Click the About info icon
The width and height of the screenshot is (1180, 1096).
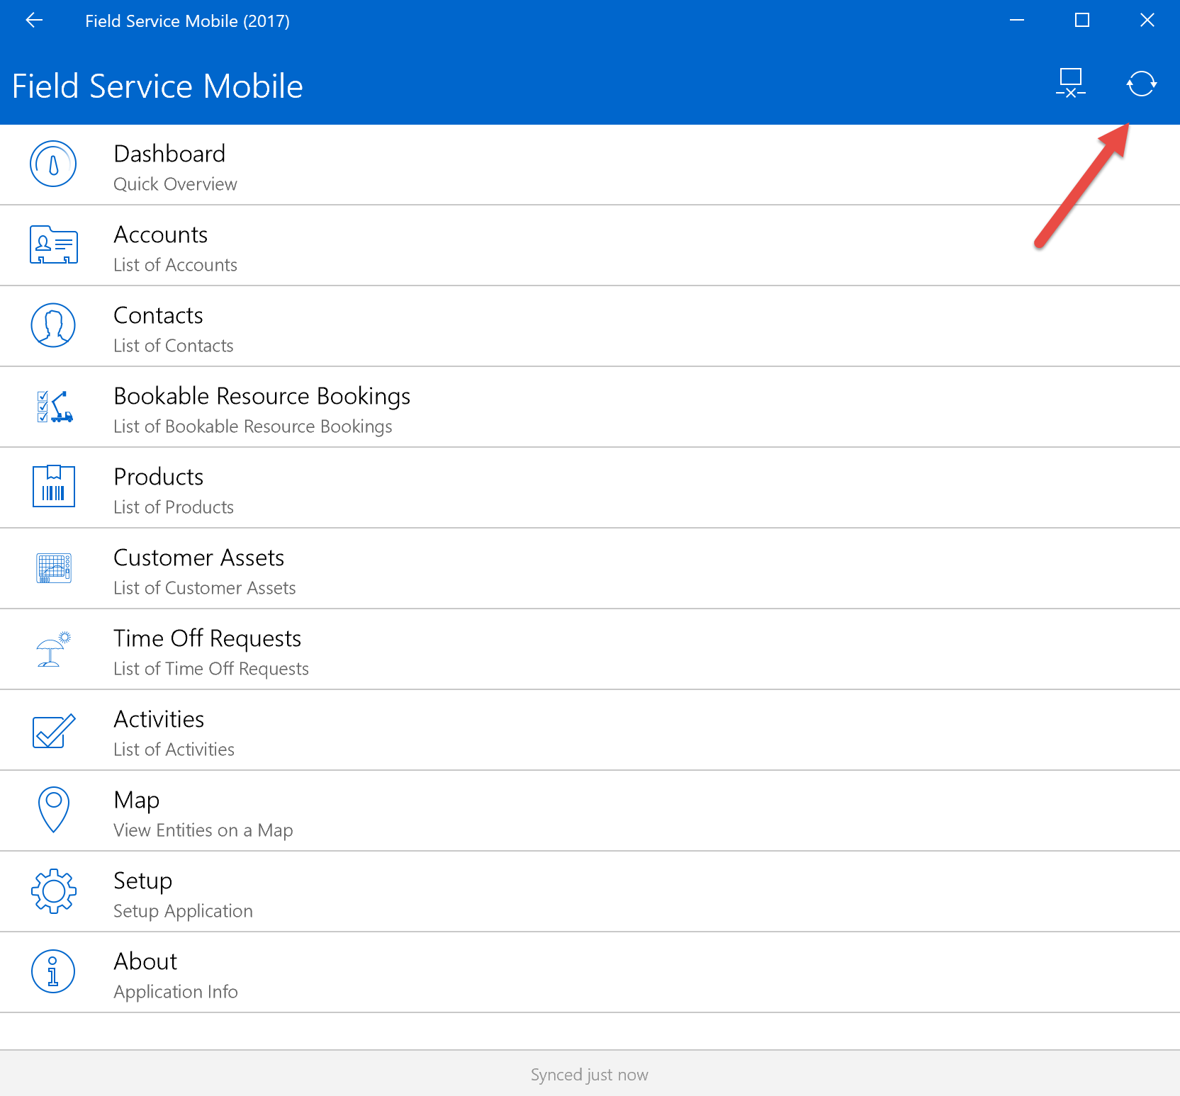point(53,971)
